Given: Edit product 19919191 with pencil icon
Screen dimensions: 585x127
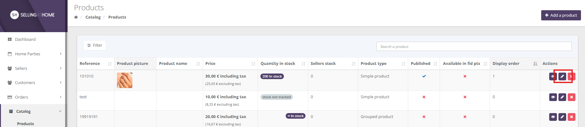Looking at the screenshot, I should point(562,117).
